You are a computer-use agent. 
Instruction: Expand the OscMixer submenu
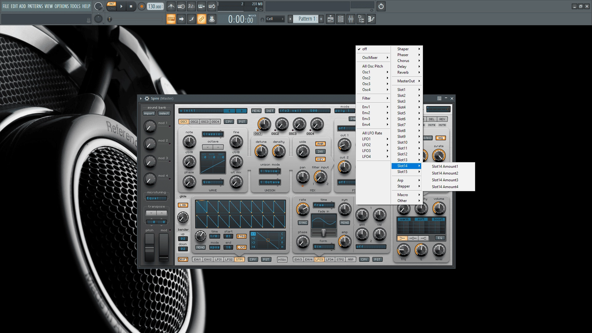[x=373, y=58]
